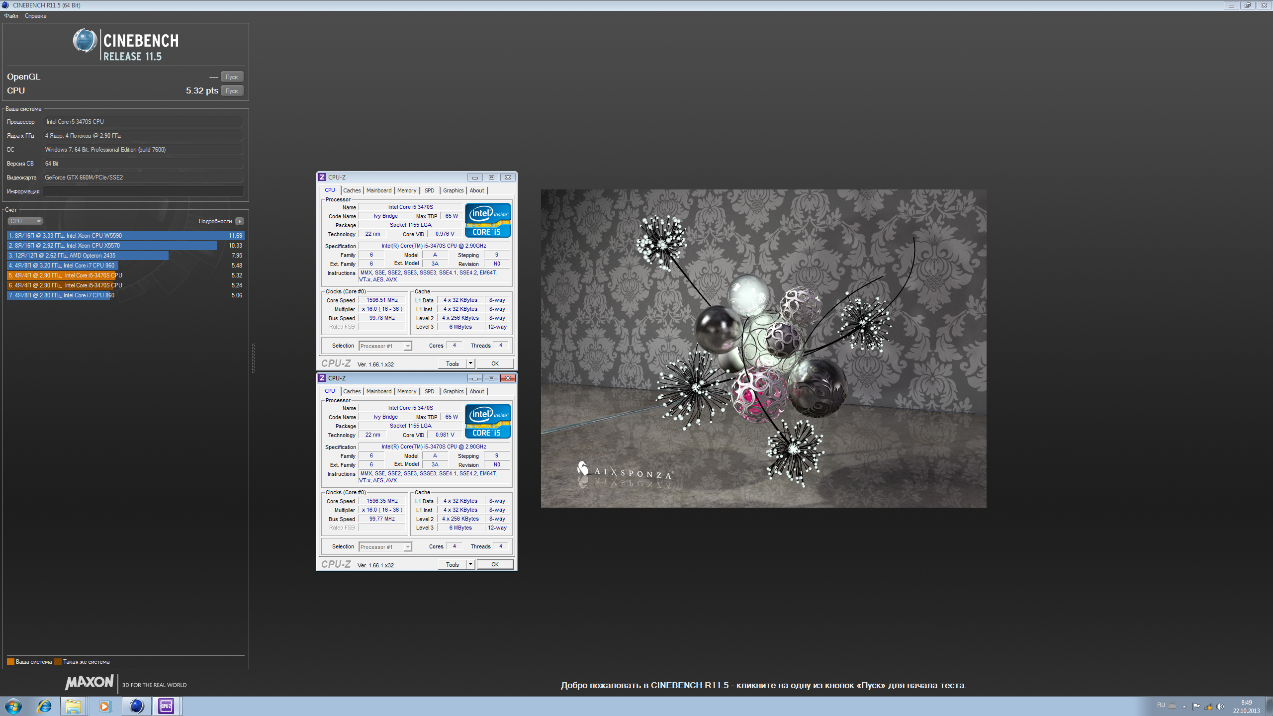Open Action Center flag tray icon
This screenshot has height=716, width=1273.
pos(1196,707)
